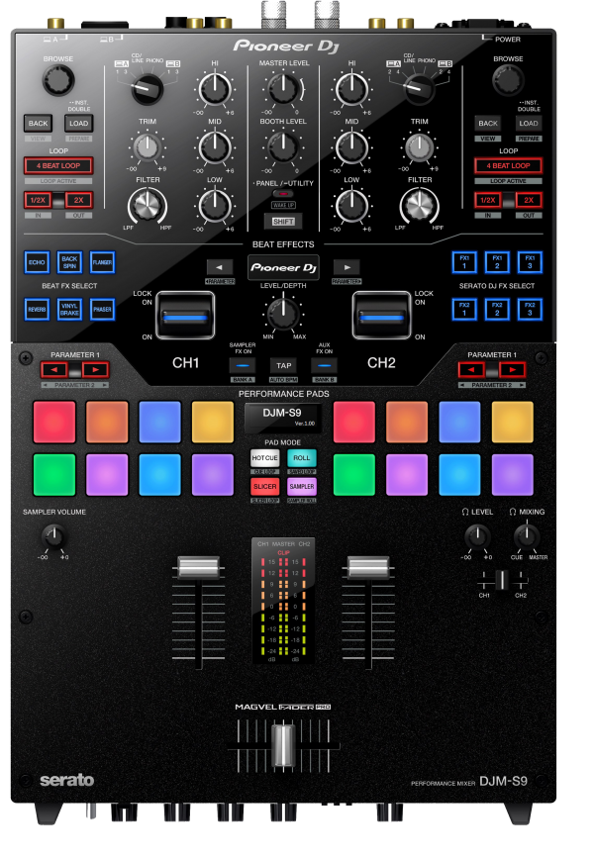
Task: Select HOT CUE pad mode
Action: point(264,458)
